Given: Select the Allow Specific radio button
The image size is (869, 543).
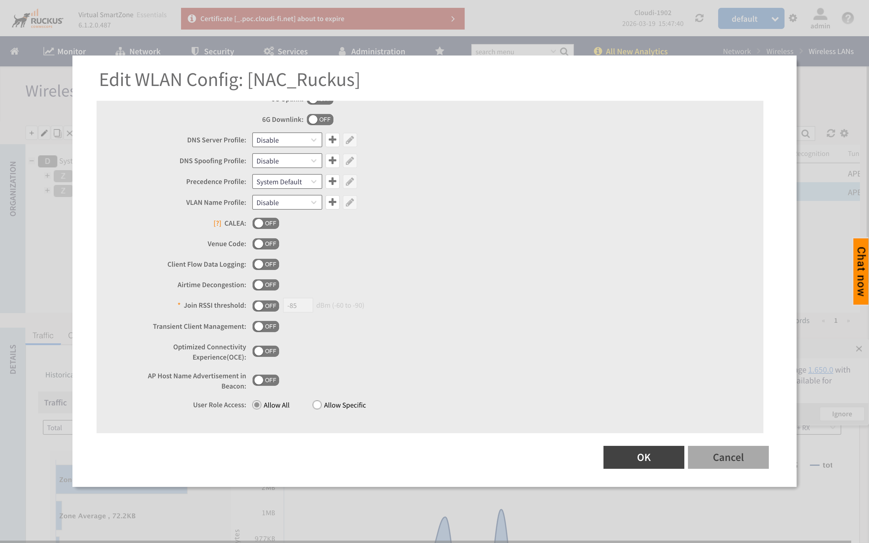Looking at the screenshot, I should (317, 405).
